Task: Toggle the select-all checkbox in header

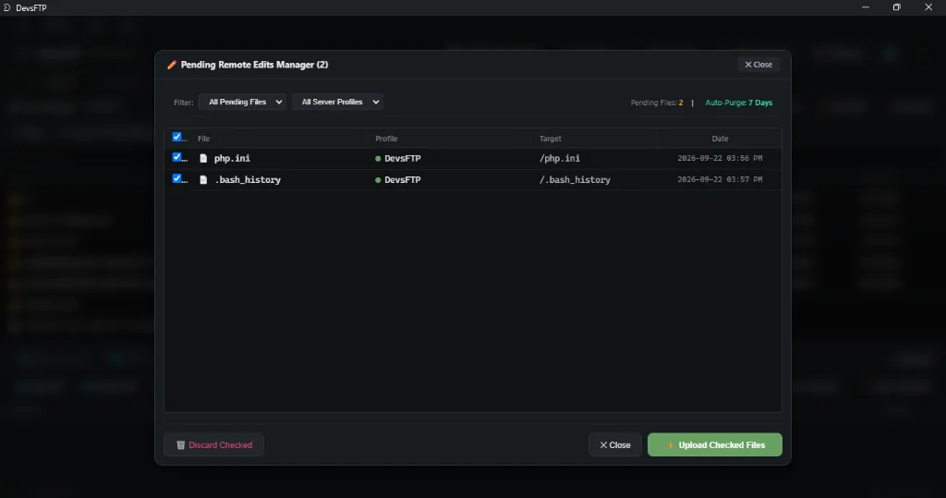Action: pyautogui.click(x=176, y=137)
